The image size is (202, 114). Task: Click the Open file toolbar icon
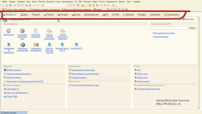7,5
